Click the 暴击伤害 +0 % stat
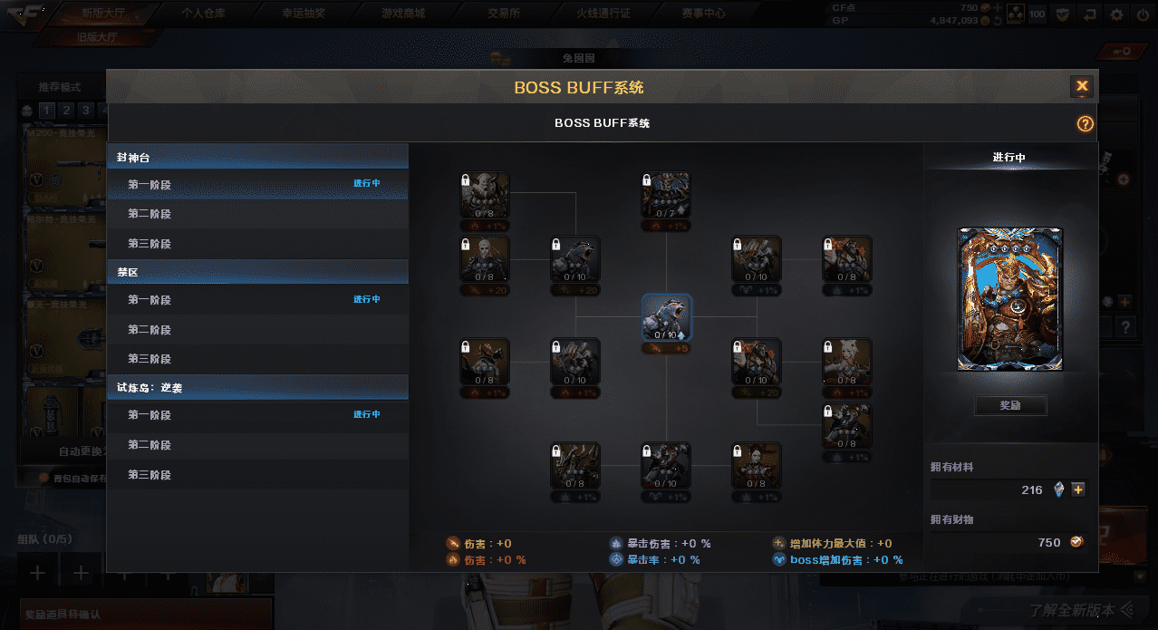The width and height of the screenshot is (1158, 630). [x=661, y=544]
